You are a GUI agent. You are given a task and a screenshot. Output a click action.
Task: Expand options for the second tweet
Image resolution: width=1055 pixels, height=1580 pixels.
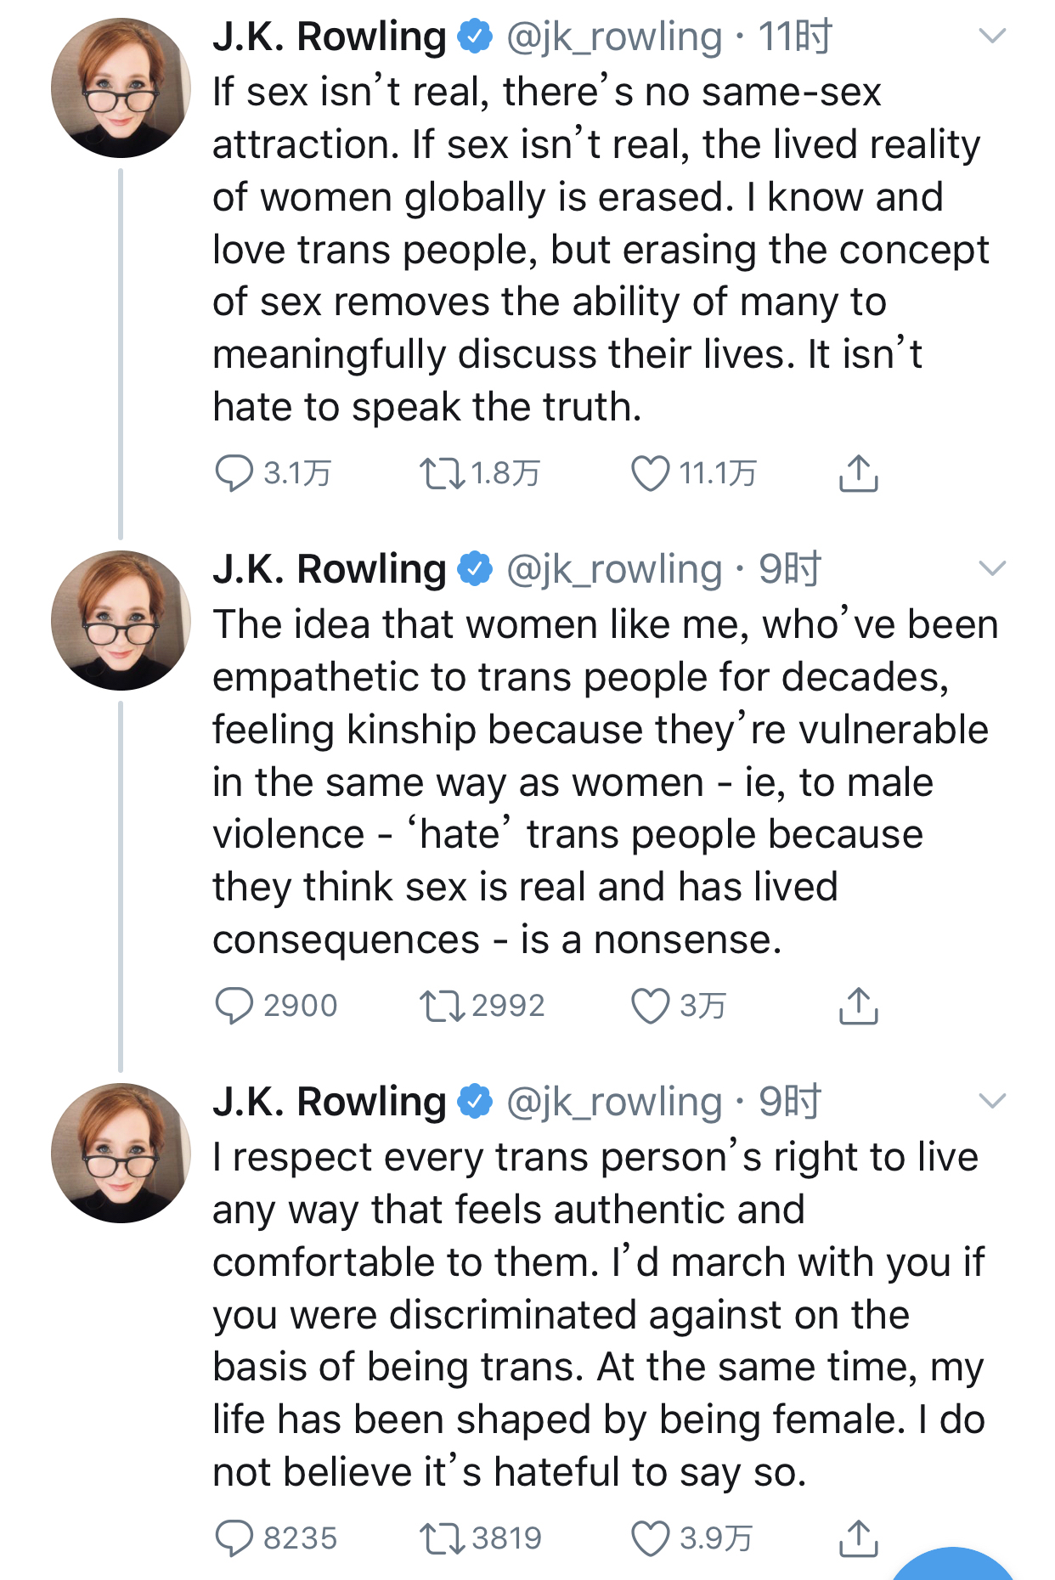click(991, 569)
